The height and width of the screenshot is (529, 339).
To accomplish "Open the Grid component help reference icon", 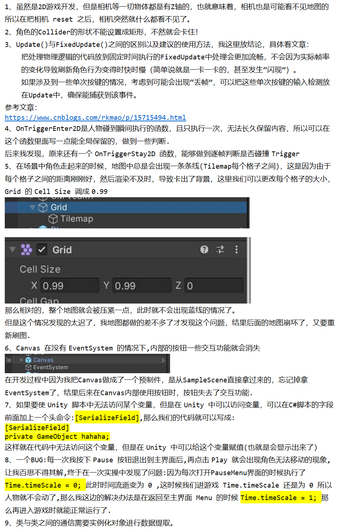I will coord(204,250).
